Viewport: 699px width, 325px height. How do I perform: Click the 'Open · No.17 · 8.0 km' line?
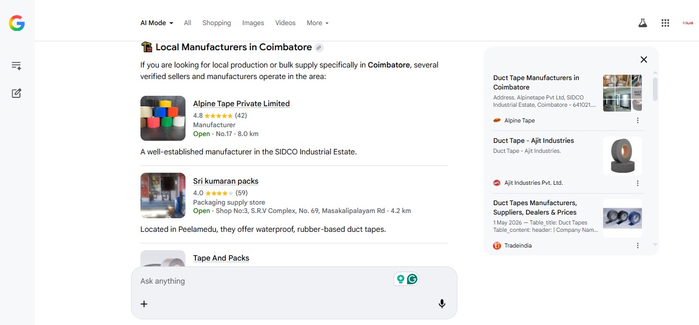click(226, 134)
